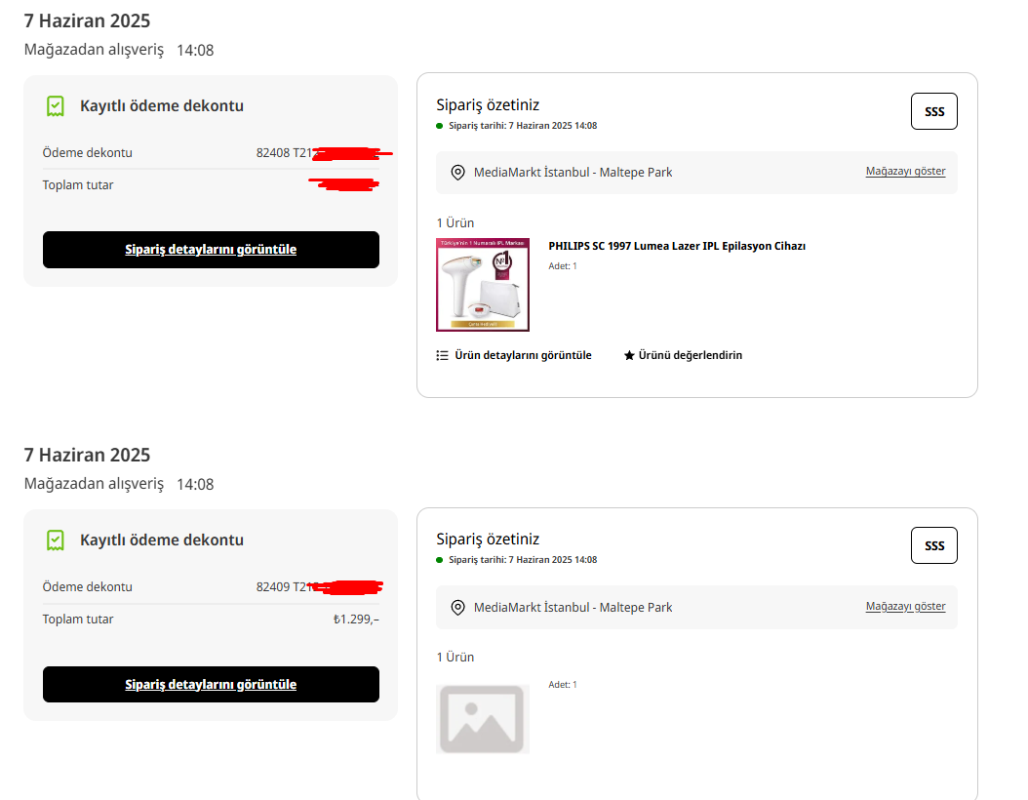Click Ürünü değerlendirin link
Screen dimensions: 1028x800
click(691, 355)
